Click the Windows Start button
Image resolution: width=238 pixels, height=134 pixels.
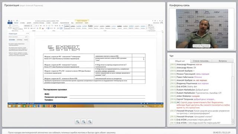pos(10,106)
